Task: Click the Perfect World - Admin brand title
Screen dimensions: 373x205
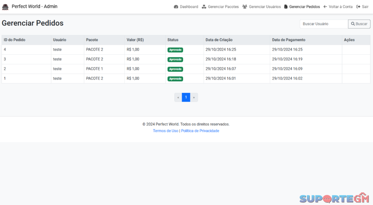Action: 34,6
